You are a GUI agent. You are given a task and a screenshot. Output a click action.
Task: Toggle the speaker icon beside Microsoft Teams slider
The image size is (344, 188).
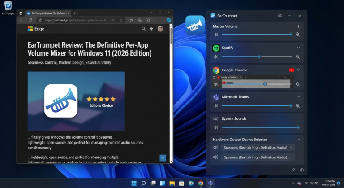coord(216,106)
